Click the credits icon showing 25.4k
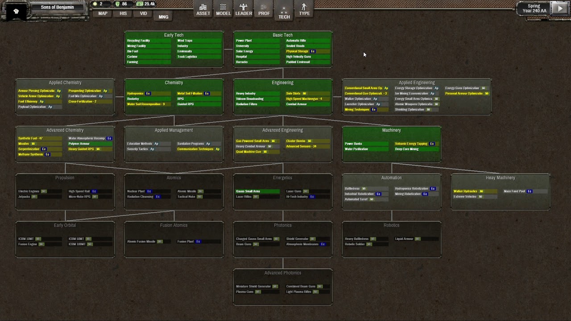 (140, 4)
